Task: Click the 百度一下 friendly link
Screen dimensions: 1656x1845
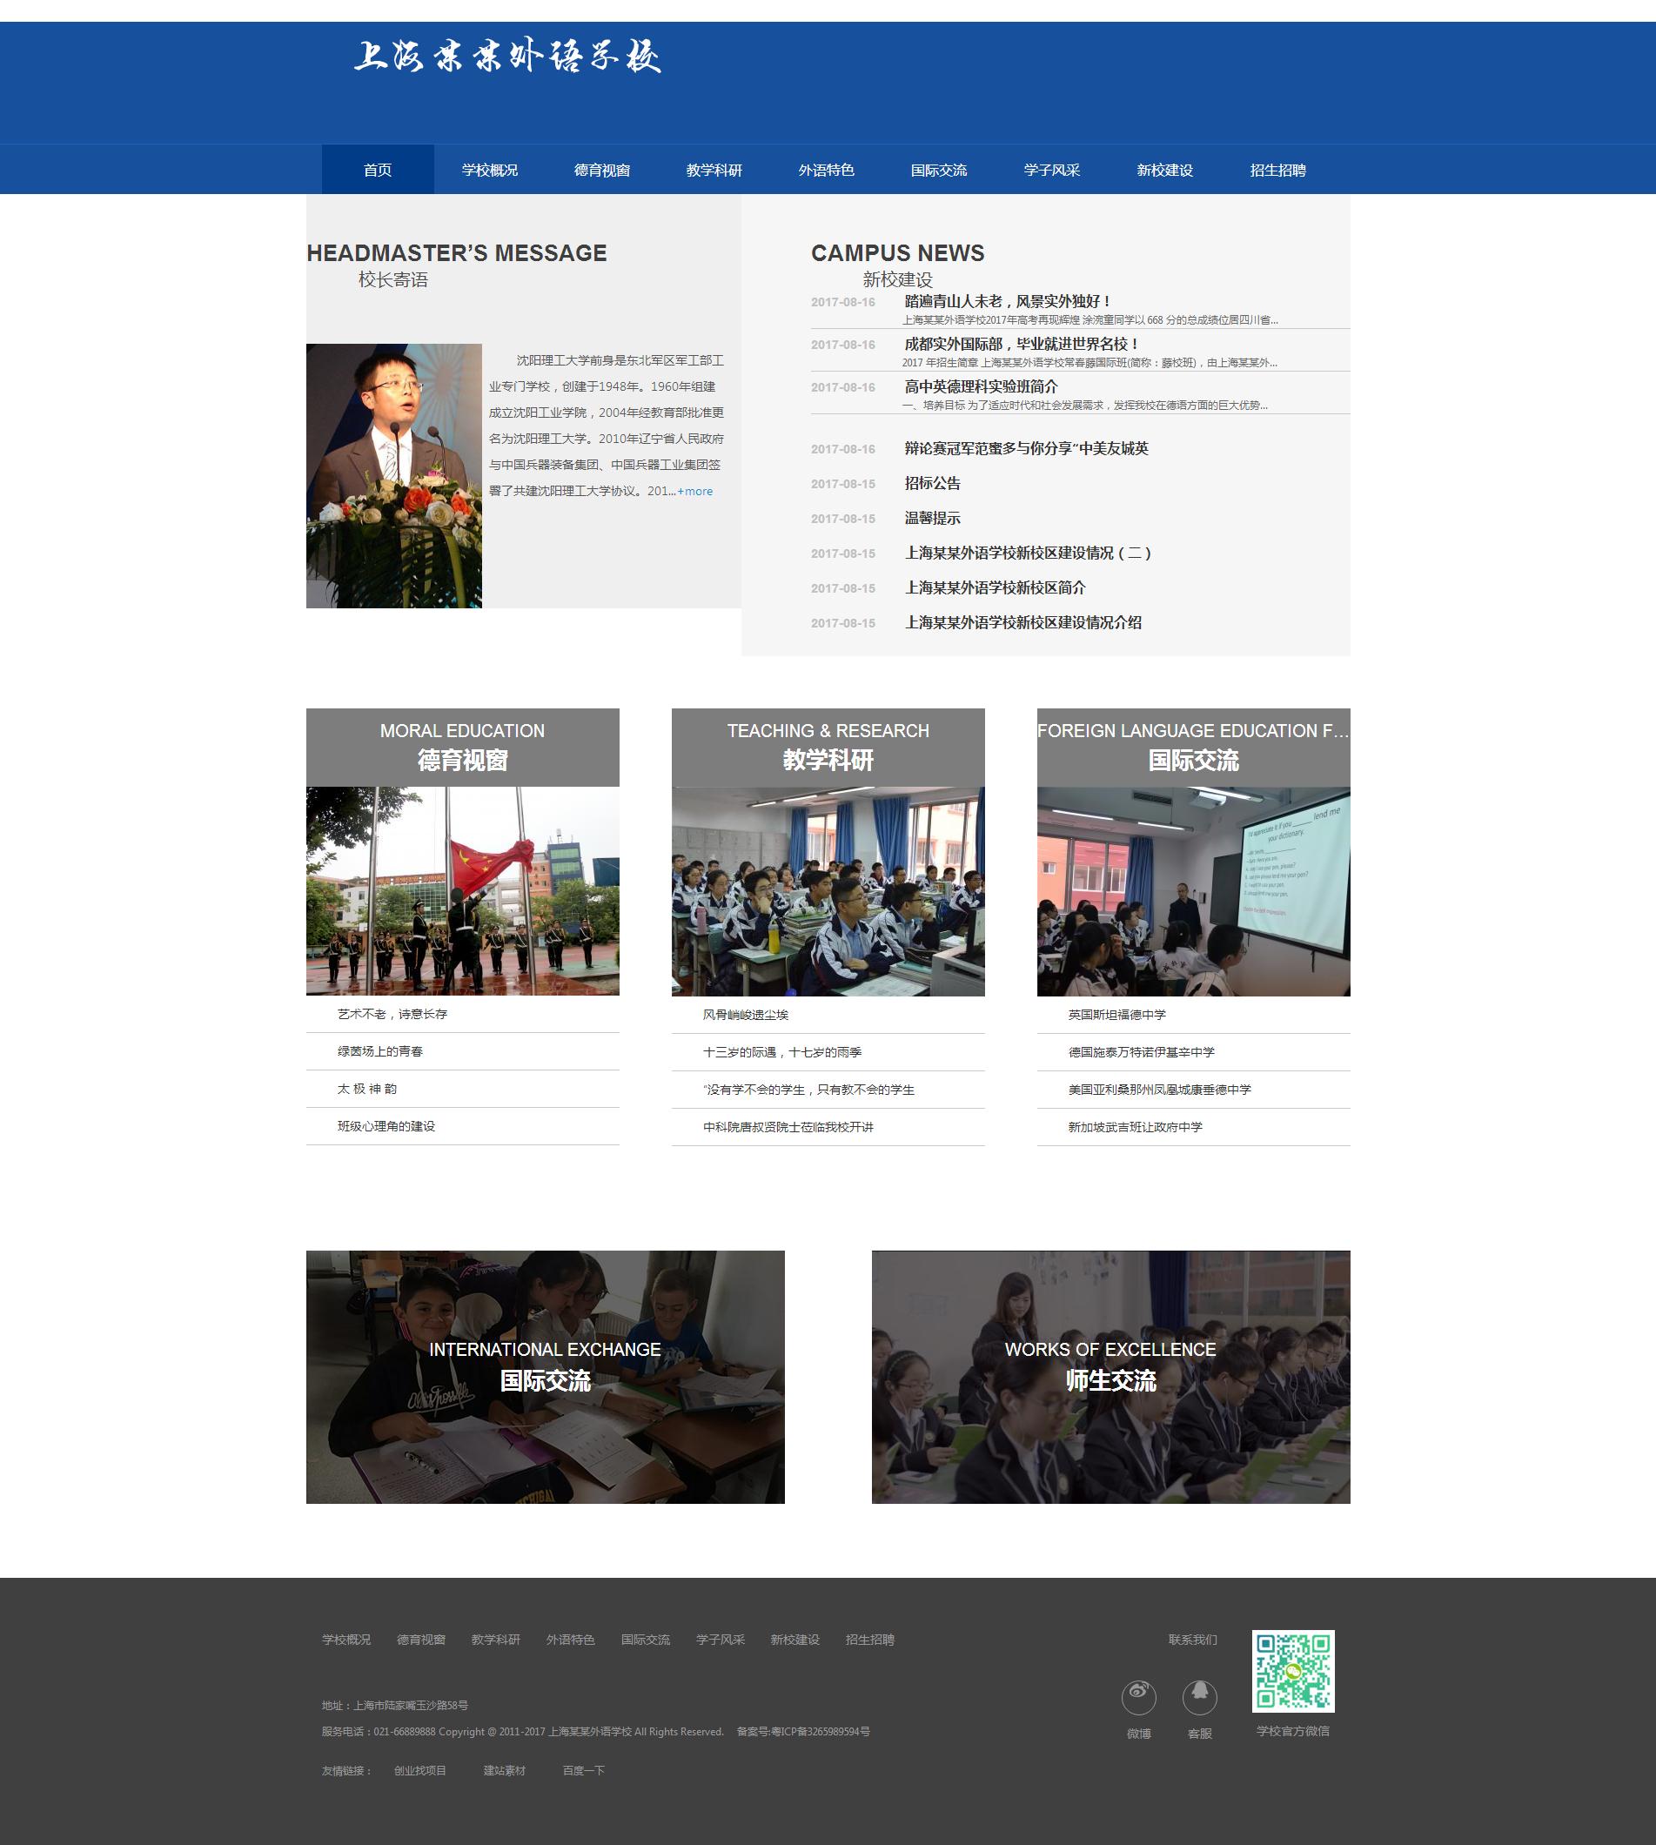Action: [x=583, y=1770]
